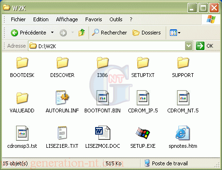Screen dimensions: 222x170
Task: Select the SETUP.EXE Windows flag icon
Action: pyautogui.click(x=143, y=133)
